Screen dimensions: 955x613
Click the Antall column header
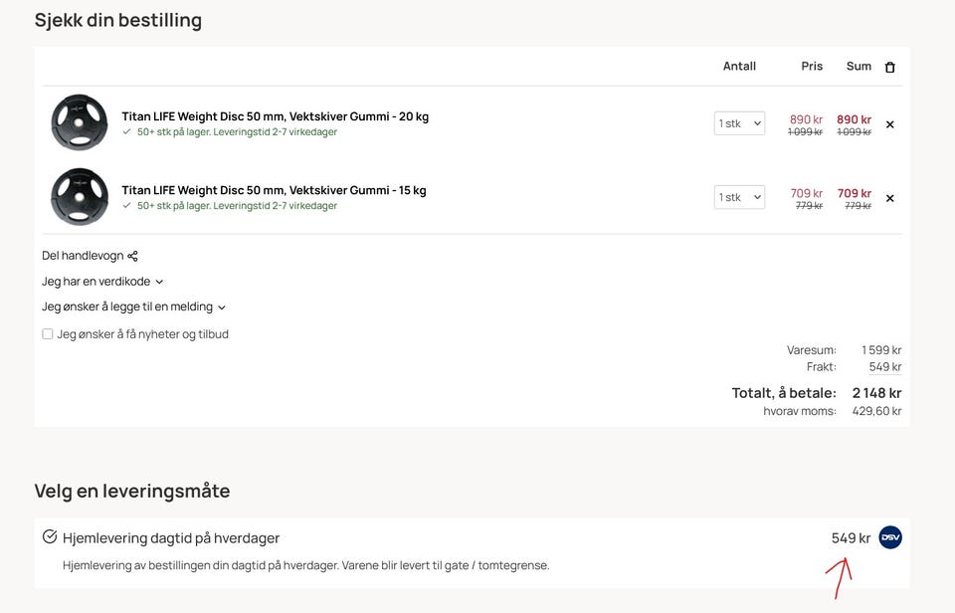739,67
